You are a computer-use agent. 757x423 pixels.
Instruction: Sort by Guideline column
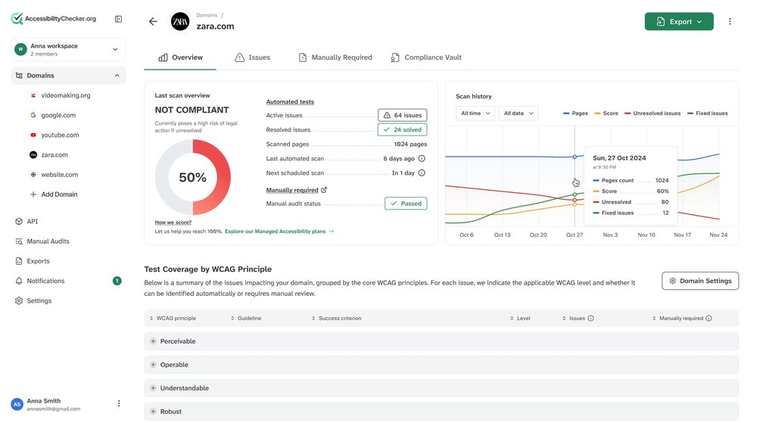pos(246,318)
